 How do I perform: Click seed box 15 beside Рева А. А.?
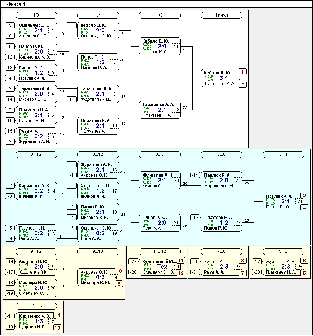(x=10, y=131)
